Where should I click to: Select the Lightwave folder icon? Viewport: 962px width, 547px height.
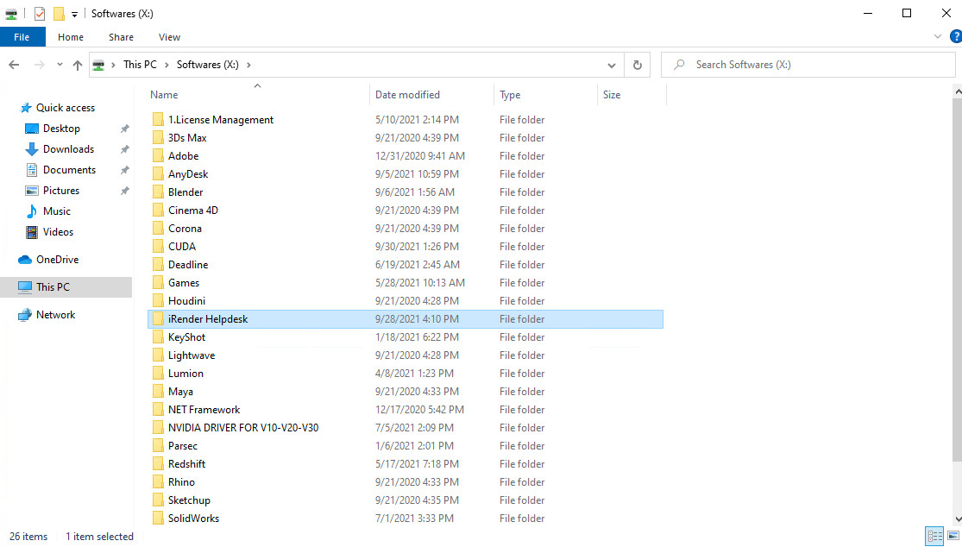[158, 355]
